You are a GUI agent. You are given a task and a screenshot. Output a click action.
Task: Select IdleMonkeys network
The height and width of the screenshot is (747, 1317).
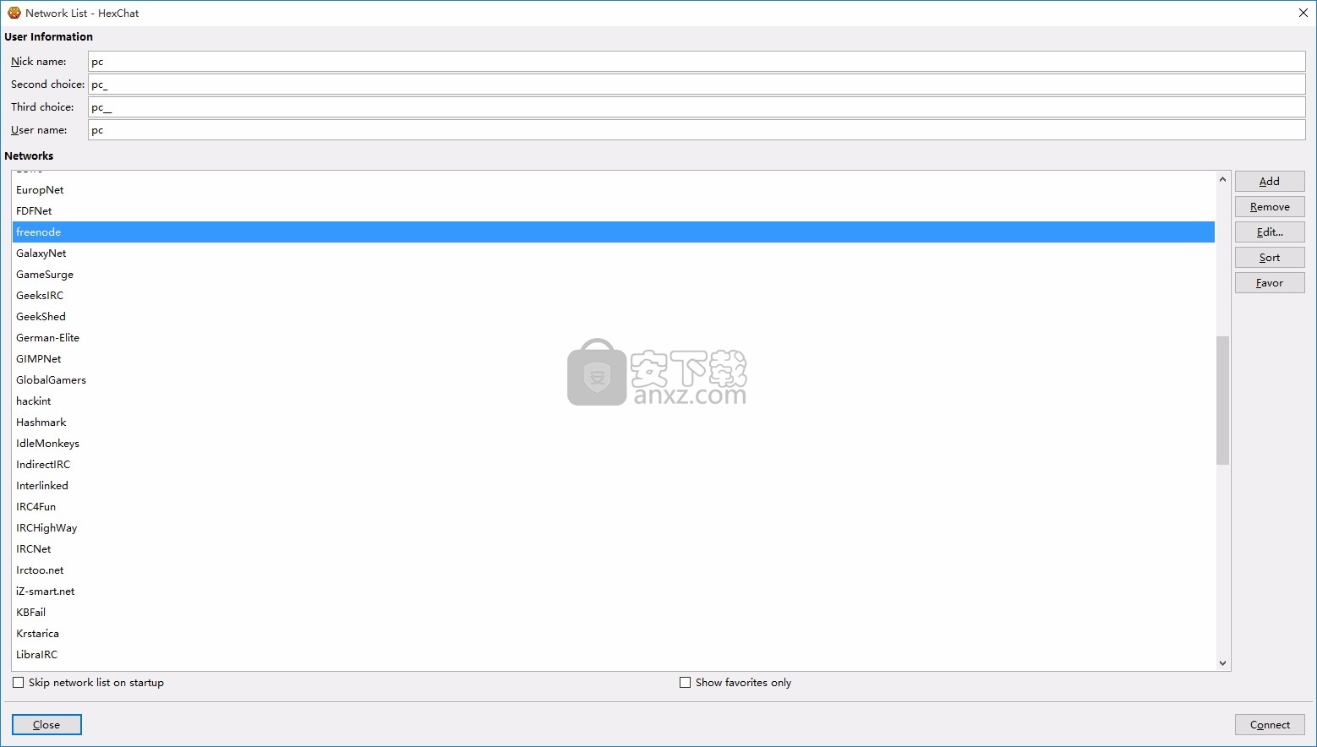click(x=614, y=443)
